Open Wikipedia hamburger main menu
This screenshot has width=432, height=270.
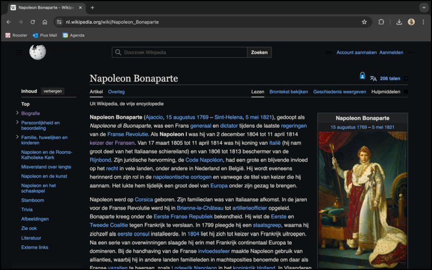pyautogui.click(x=19, y=52)
